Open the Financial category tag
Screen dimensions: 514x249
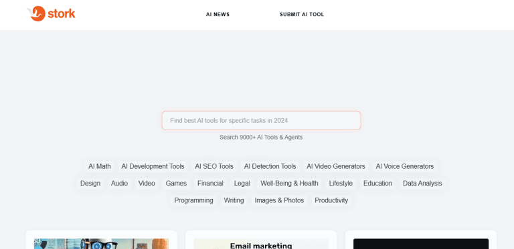click(210, 184)
